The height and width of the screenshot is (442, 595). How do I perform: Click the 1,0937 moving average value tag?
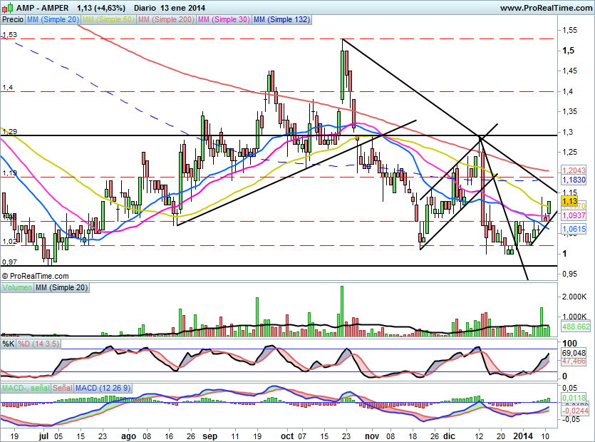click(574, 215)
